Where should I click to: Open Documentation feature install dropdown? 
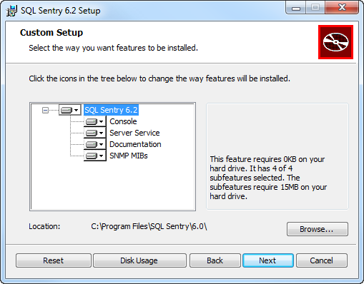tap(94, 144)
